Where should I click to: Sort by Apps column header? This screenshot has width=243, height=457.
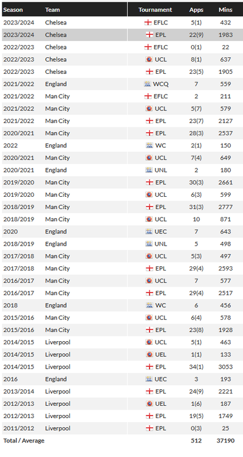[x=196, y=10]
